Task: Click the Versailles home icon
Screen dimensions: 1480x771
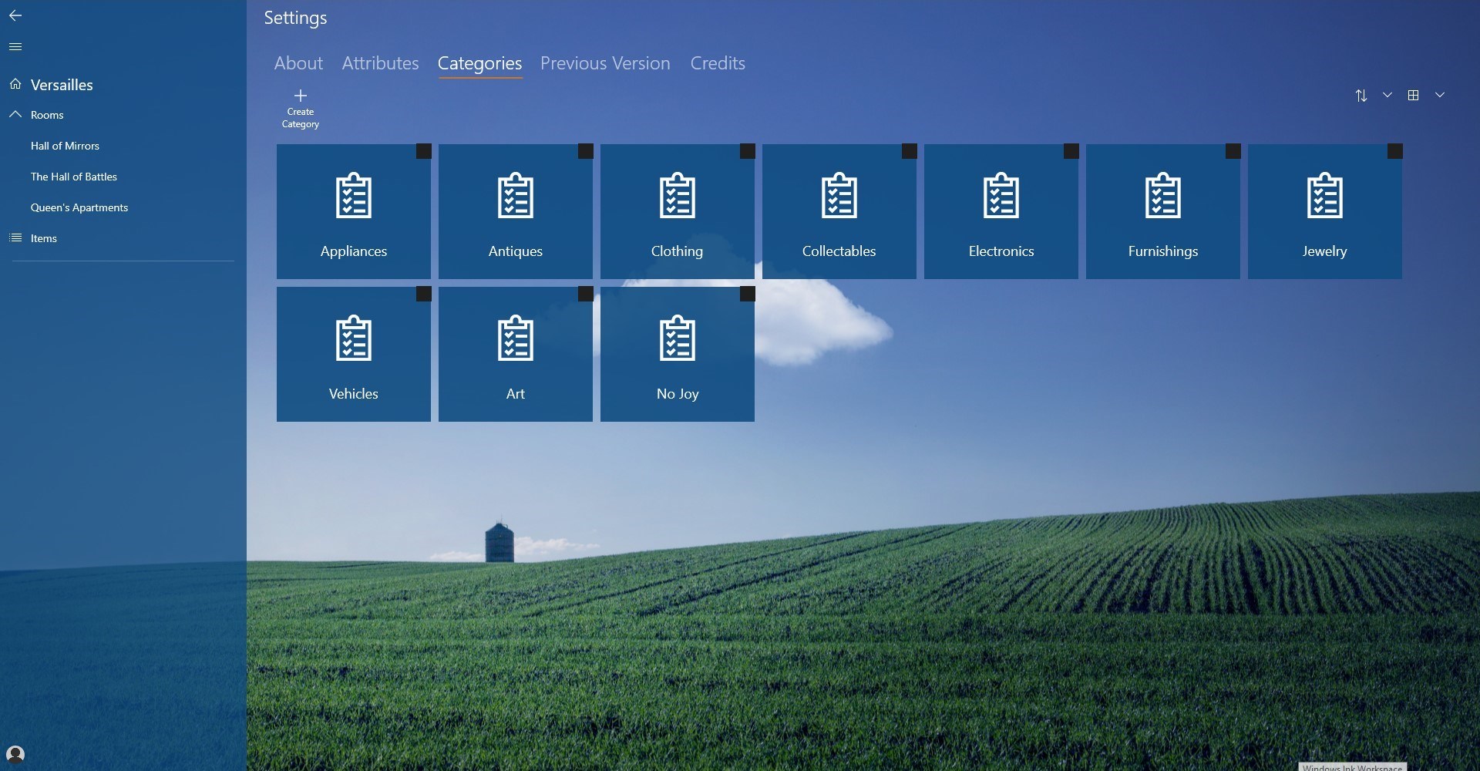Action: (x=15, y=84)
